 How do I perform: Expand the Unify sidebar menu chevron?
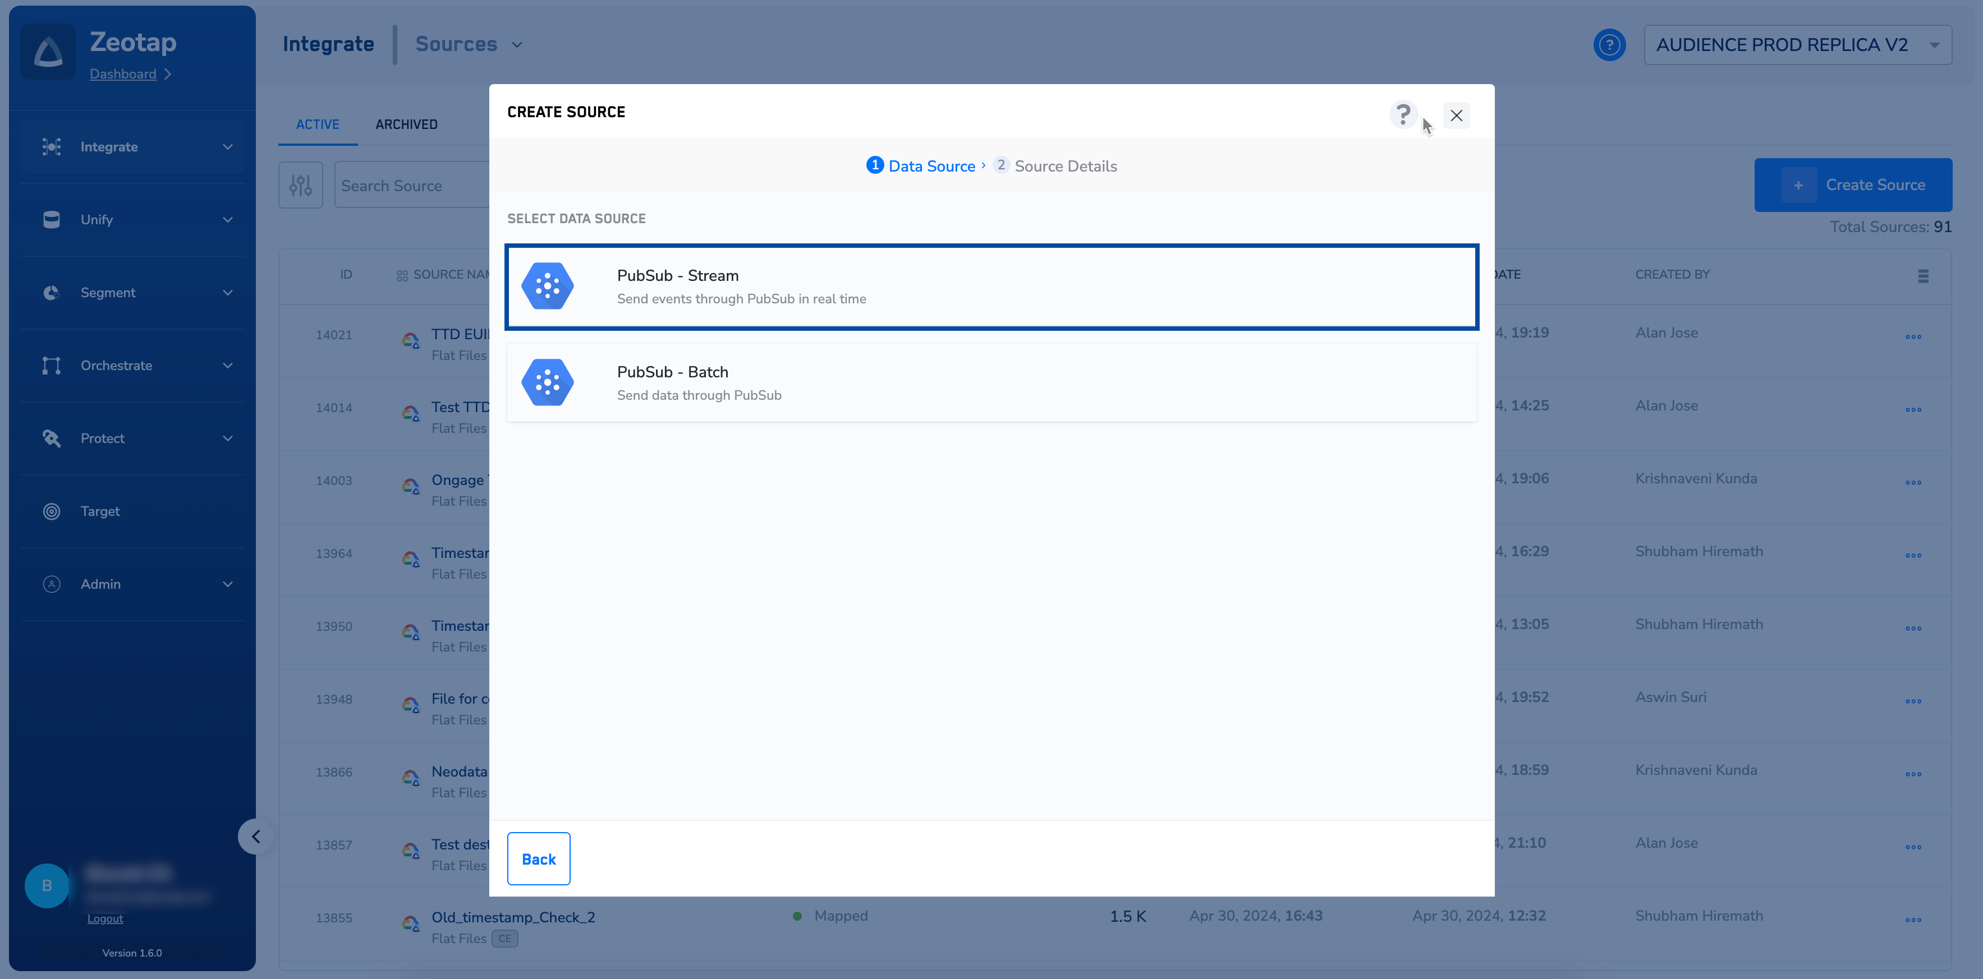(227, 219)
